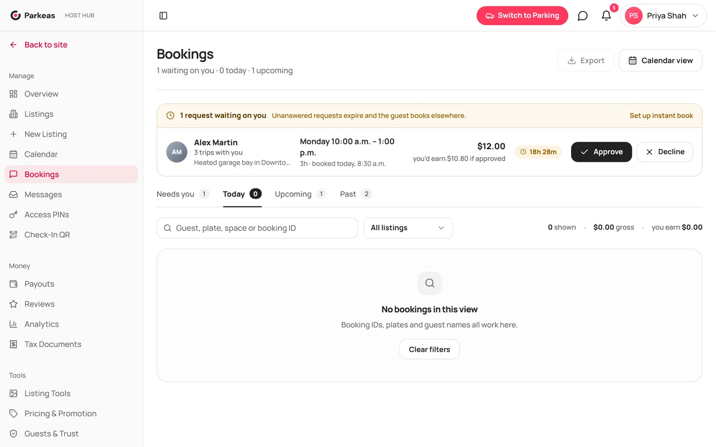Open Messages in the sidebar

coord(71,194)
